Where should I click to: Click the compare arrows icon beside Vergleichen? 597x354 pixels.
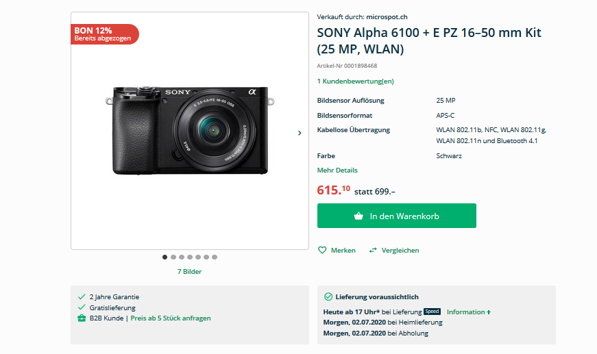(x=373, y=251)
